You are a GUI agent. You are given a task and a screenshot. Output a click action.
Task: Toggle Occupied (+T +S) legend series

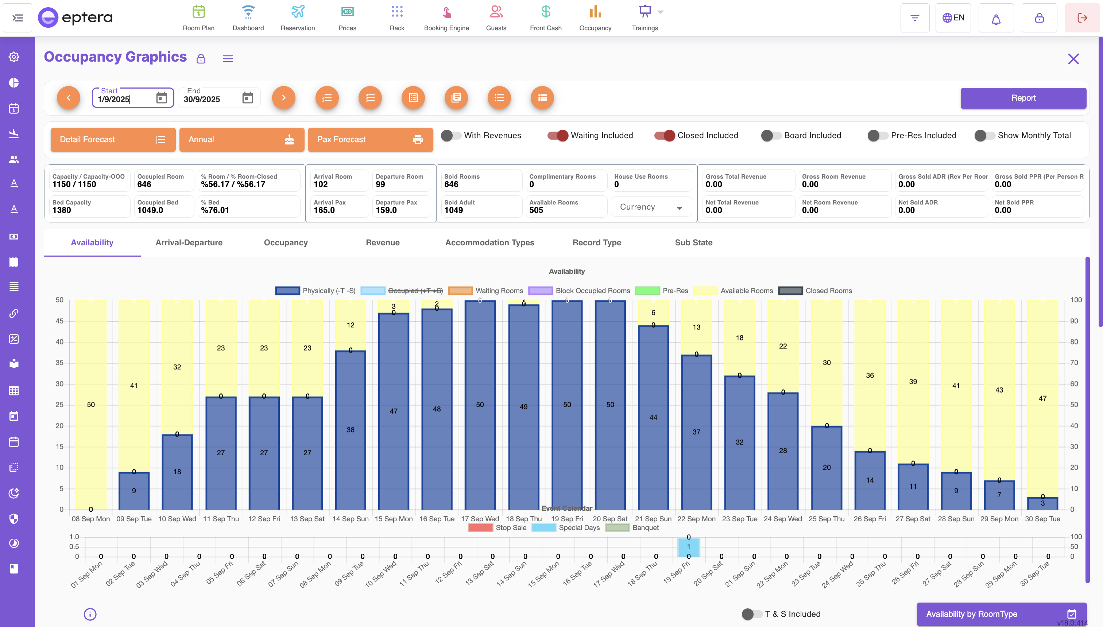402,291
